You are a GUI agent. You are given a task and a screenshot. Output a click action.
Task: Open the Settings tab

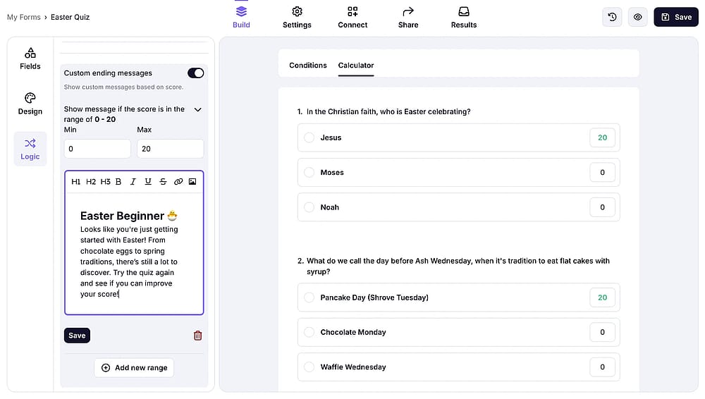click(x=297, y=18)
